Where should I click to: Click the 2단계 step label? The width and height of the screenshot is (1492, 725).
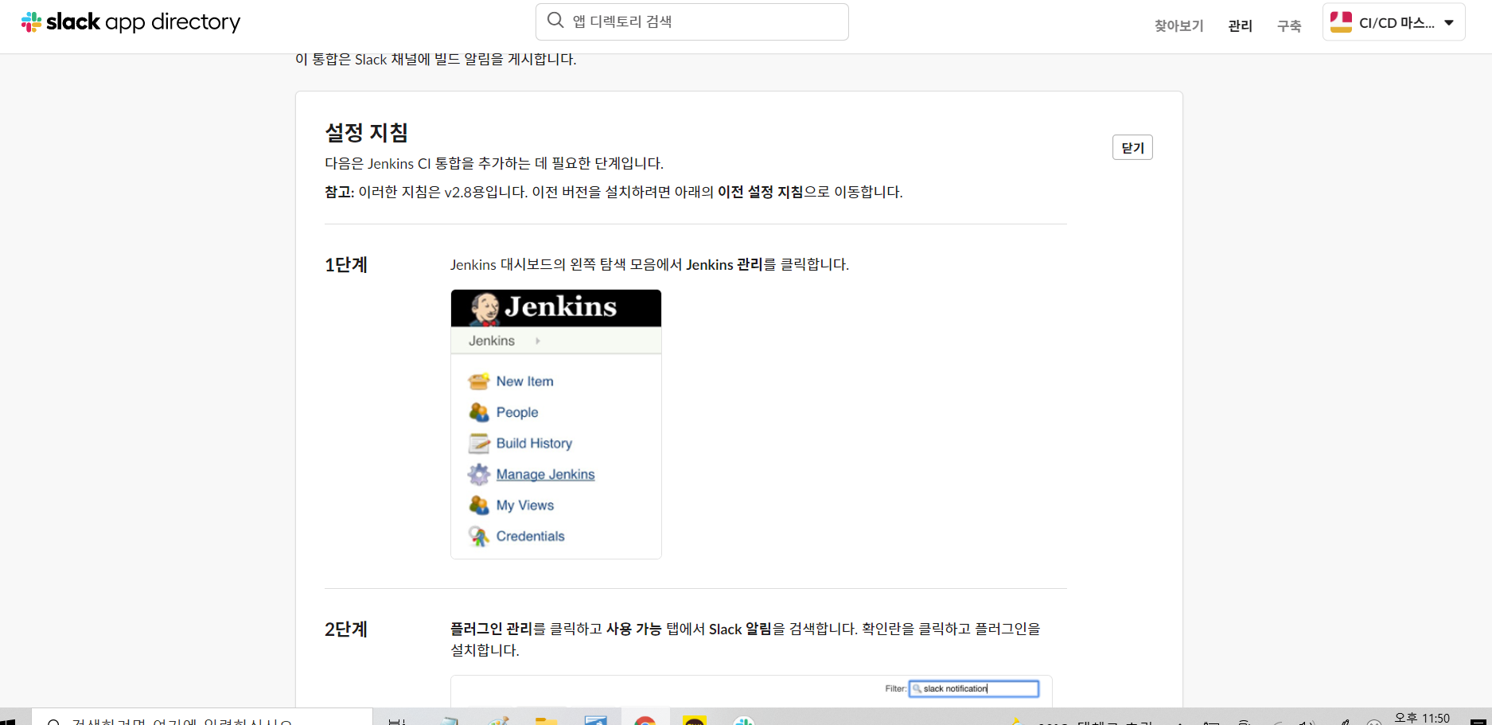(345, 630)
